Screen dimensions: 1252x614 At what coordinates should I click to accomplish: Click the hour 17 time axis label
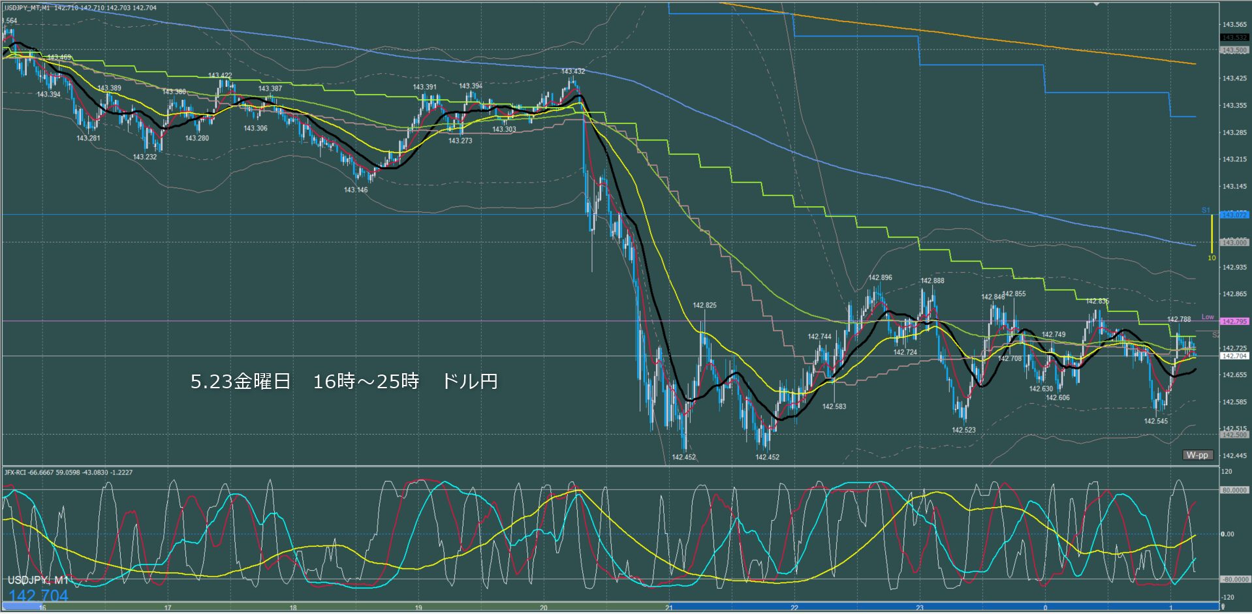click(168, 607)
